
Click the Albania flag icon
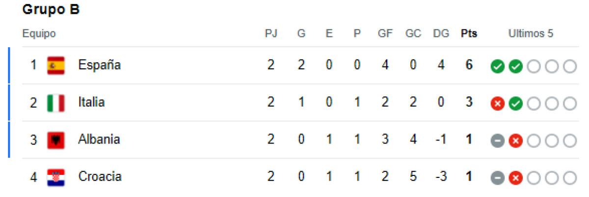tap(56, 140)
